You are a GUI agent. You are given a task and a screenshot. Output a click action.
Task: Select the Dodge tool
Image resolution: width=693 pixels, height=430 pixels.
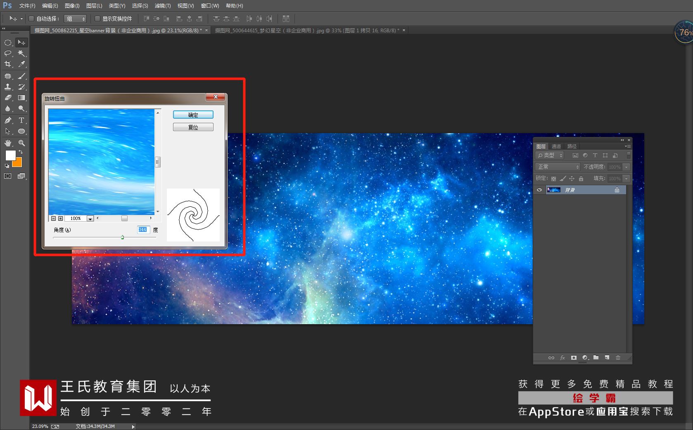21,108
